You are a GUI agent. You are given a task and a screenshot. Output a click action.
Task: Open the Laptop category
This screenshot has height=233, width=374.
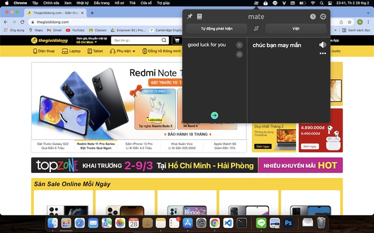[x=71, y=51]
